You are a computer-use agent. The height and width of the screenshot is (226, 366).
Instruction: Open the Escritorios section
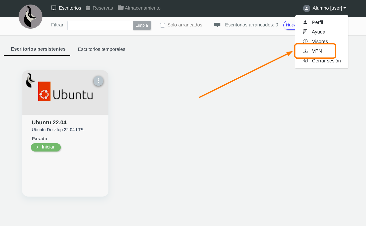(66, 8)
